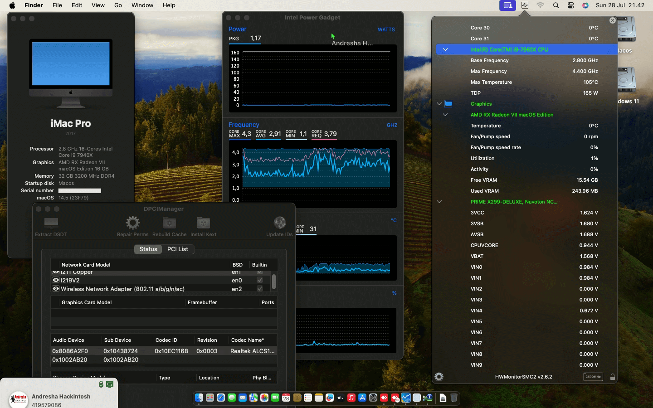Image resolution: width=653 pixels, height=408 pixels.
Task: Toggle eye icon for Wireless Network Adapter
Action: pos(56,289)
